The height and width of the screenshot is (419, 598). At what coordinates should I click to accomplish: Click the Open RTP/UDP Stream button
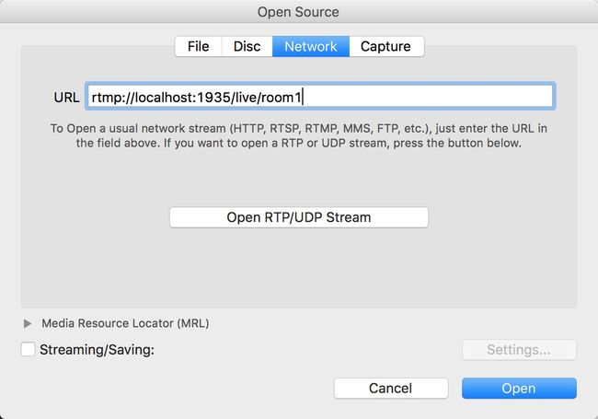coord(299,217)
